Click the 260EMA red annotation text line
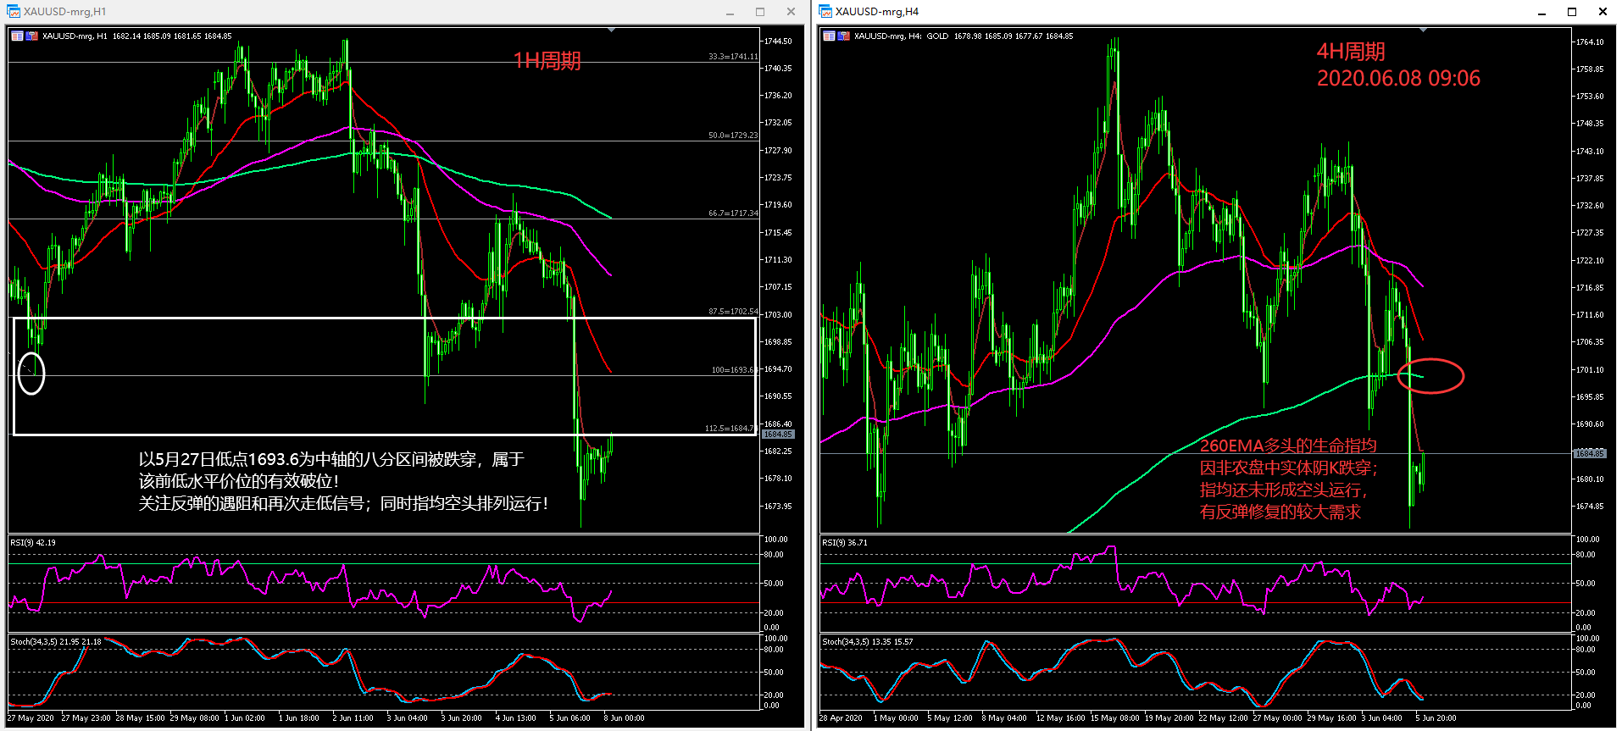 (1288, 446)
